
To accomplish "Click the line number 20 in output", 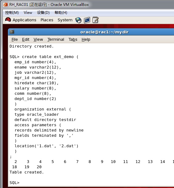I will [39, 167].
